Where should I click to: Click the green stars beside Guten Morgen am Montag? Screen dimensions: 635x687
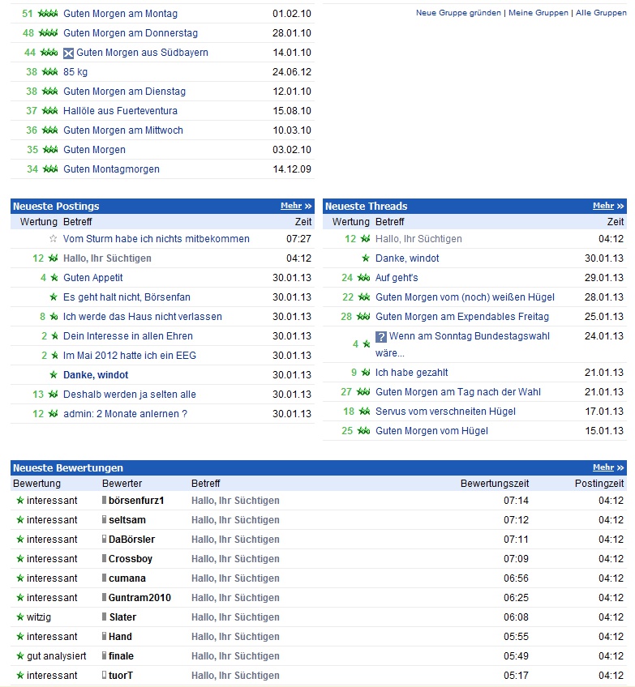pyautogui.click(x=49, y=14)
